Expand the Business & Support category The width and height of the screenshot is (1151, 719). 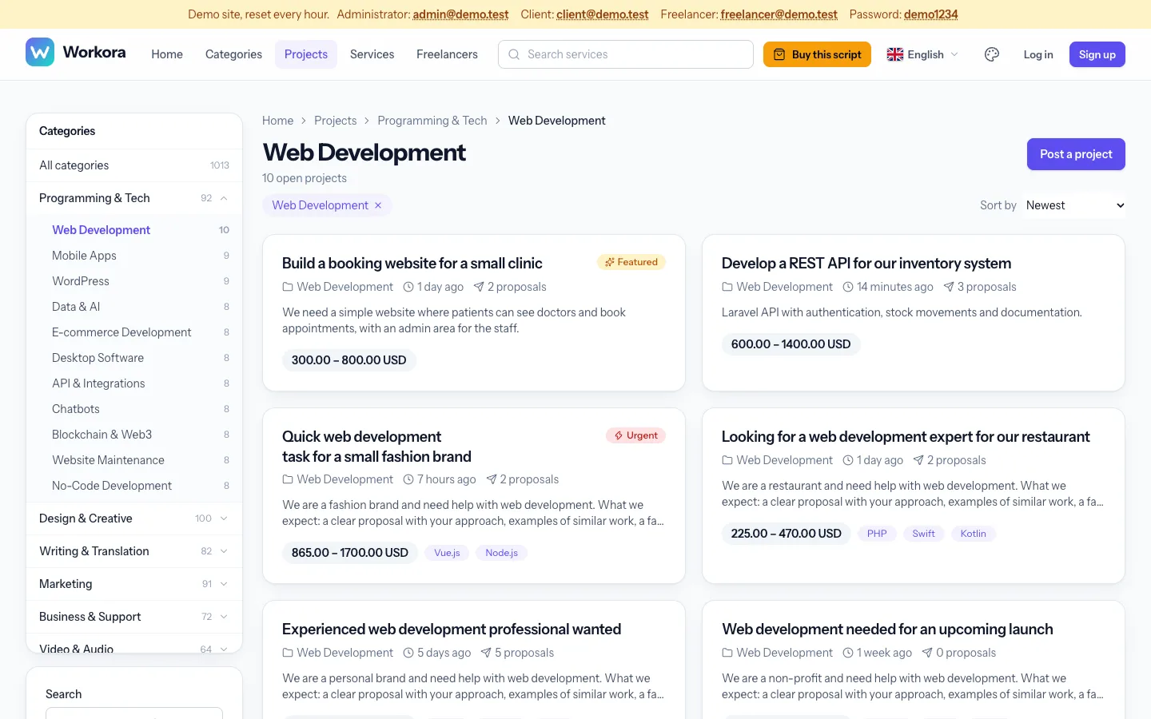pos(224,617)
